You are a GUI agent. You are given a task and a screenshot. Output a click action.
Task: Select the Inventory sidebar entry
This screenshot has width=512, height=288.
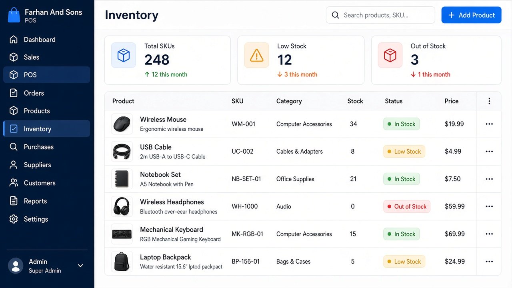46,129
